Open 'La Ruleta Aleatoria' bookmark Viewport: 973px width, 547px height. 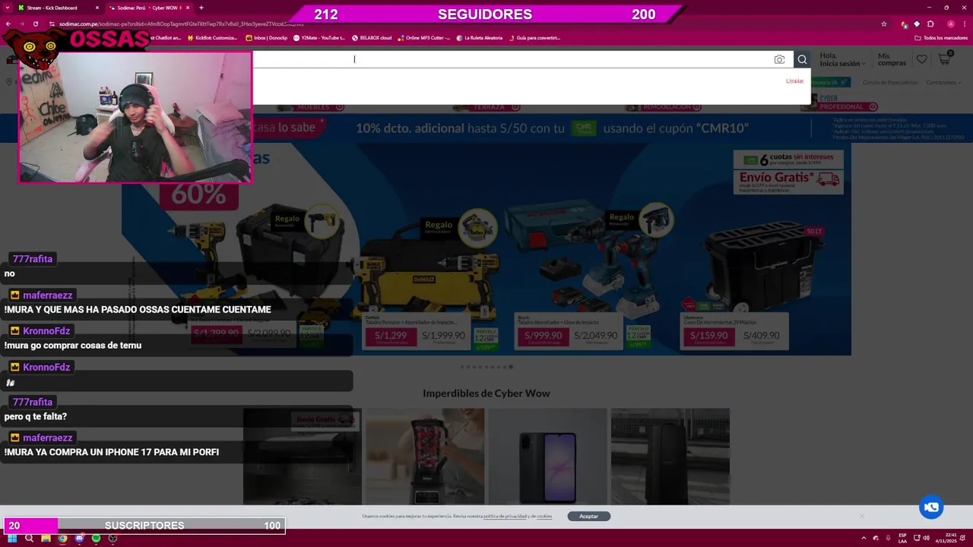480,37
